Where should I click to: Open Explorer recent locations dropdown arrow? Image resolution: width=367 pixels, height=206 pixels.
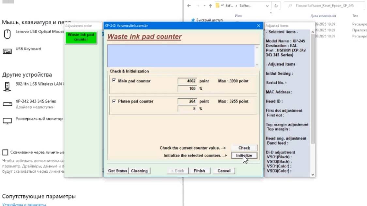(204, 6)
